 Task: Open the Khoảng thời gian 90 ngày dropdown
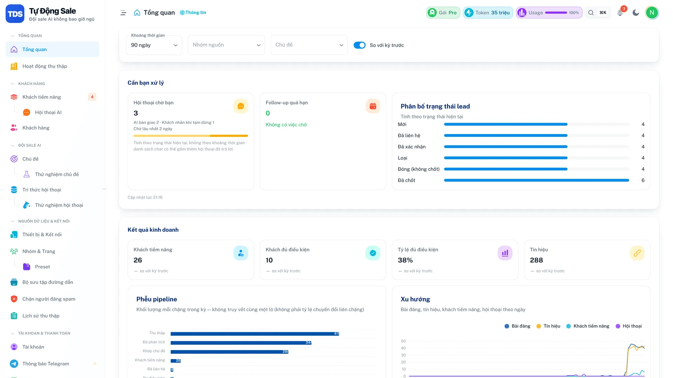click(154, 45)
